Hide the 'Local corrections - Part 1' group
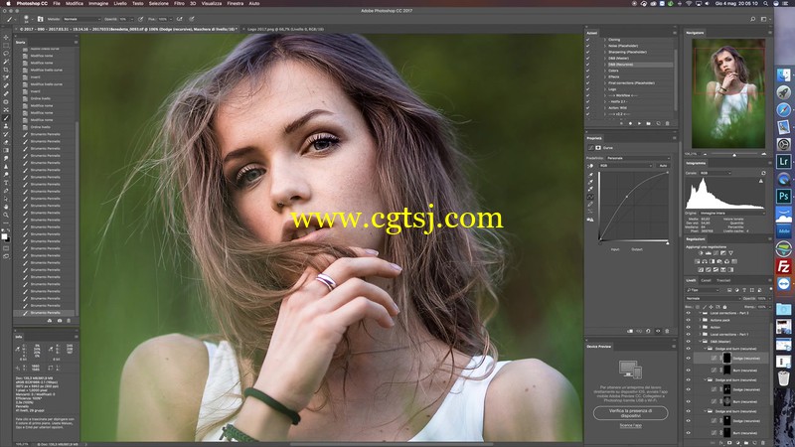Viewport: 795px width, 447px height. pyautogui.click(x=688, y=335)
